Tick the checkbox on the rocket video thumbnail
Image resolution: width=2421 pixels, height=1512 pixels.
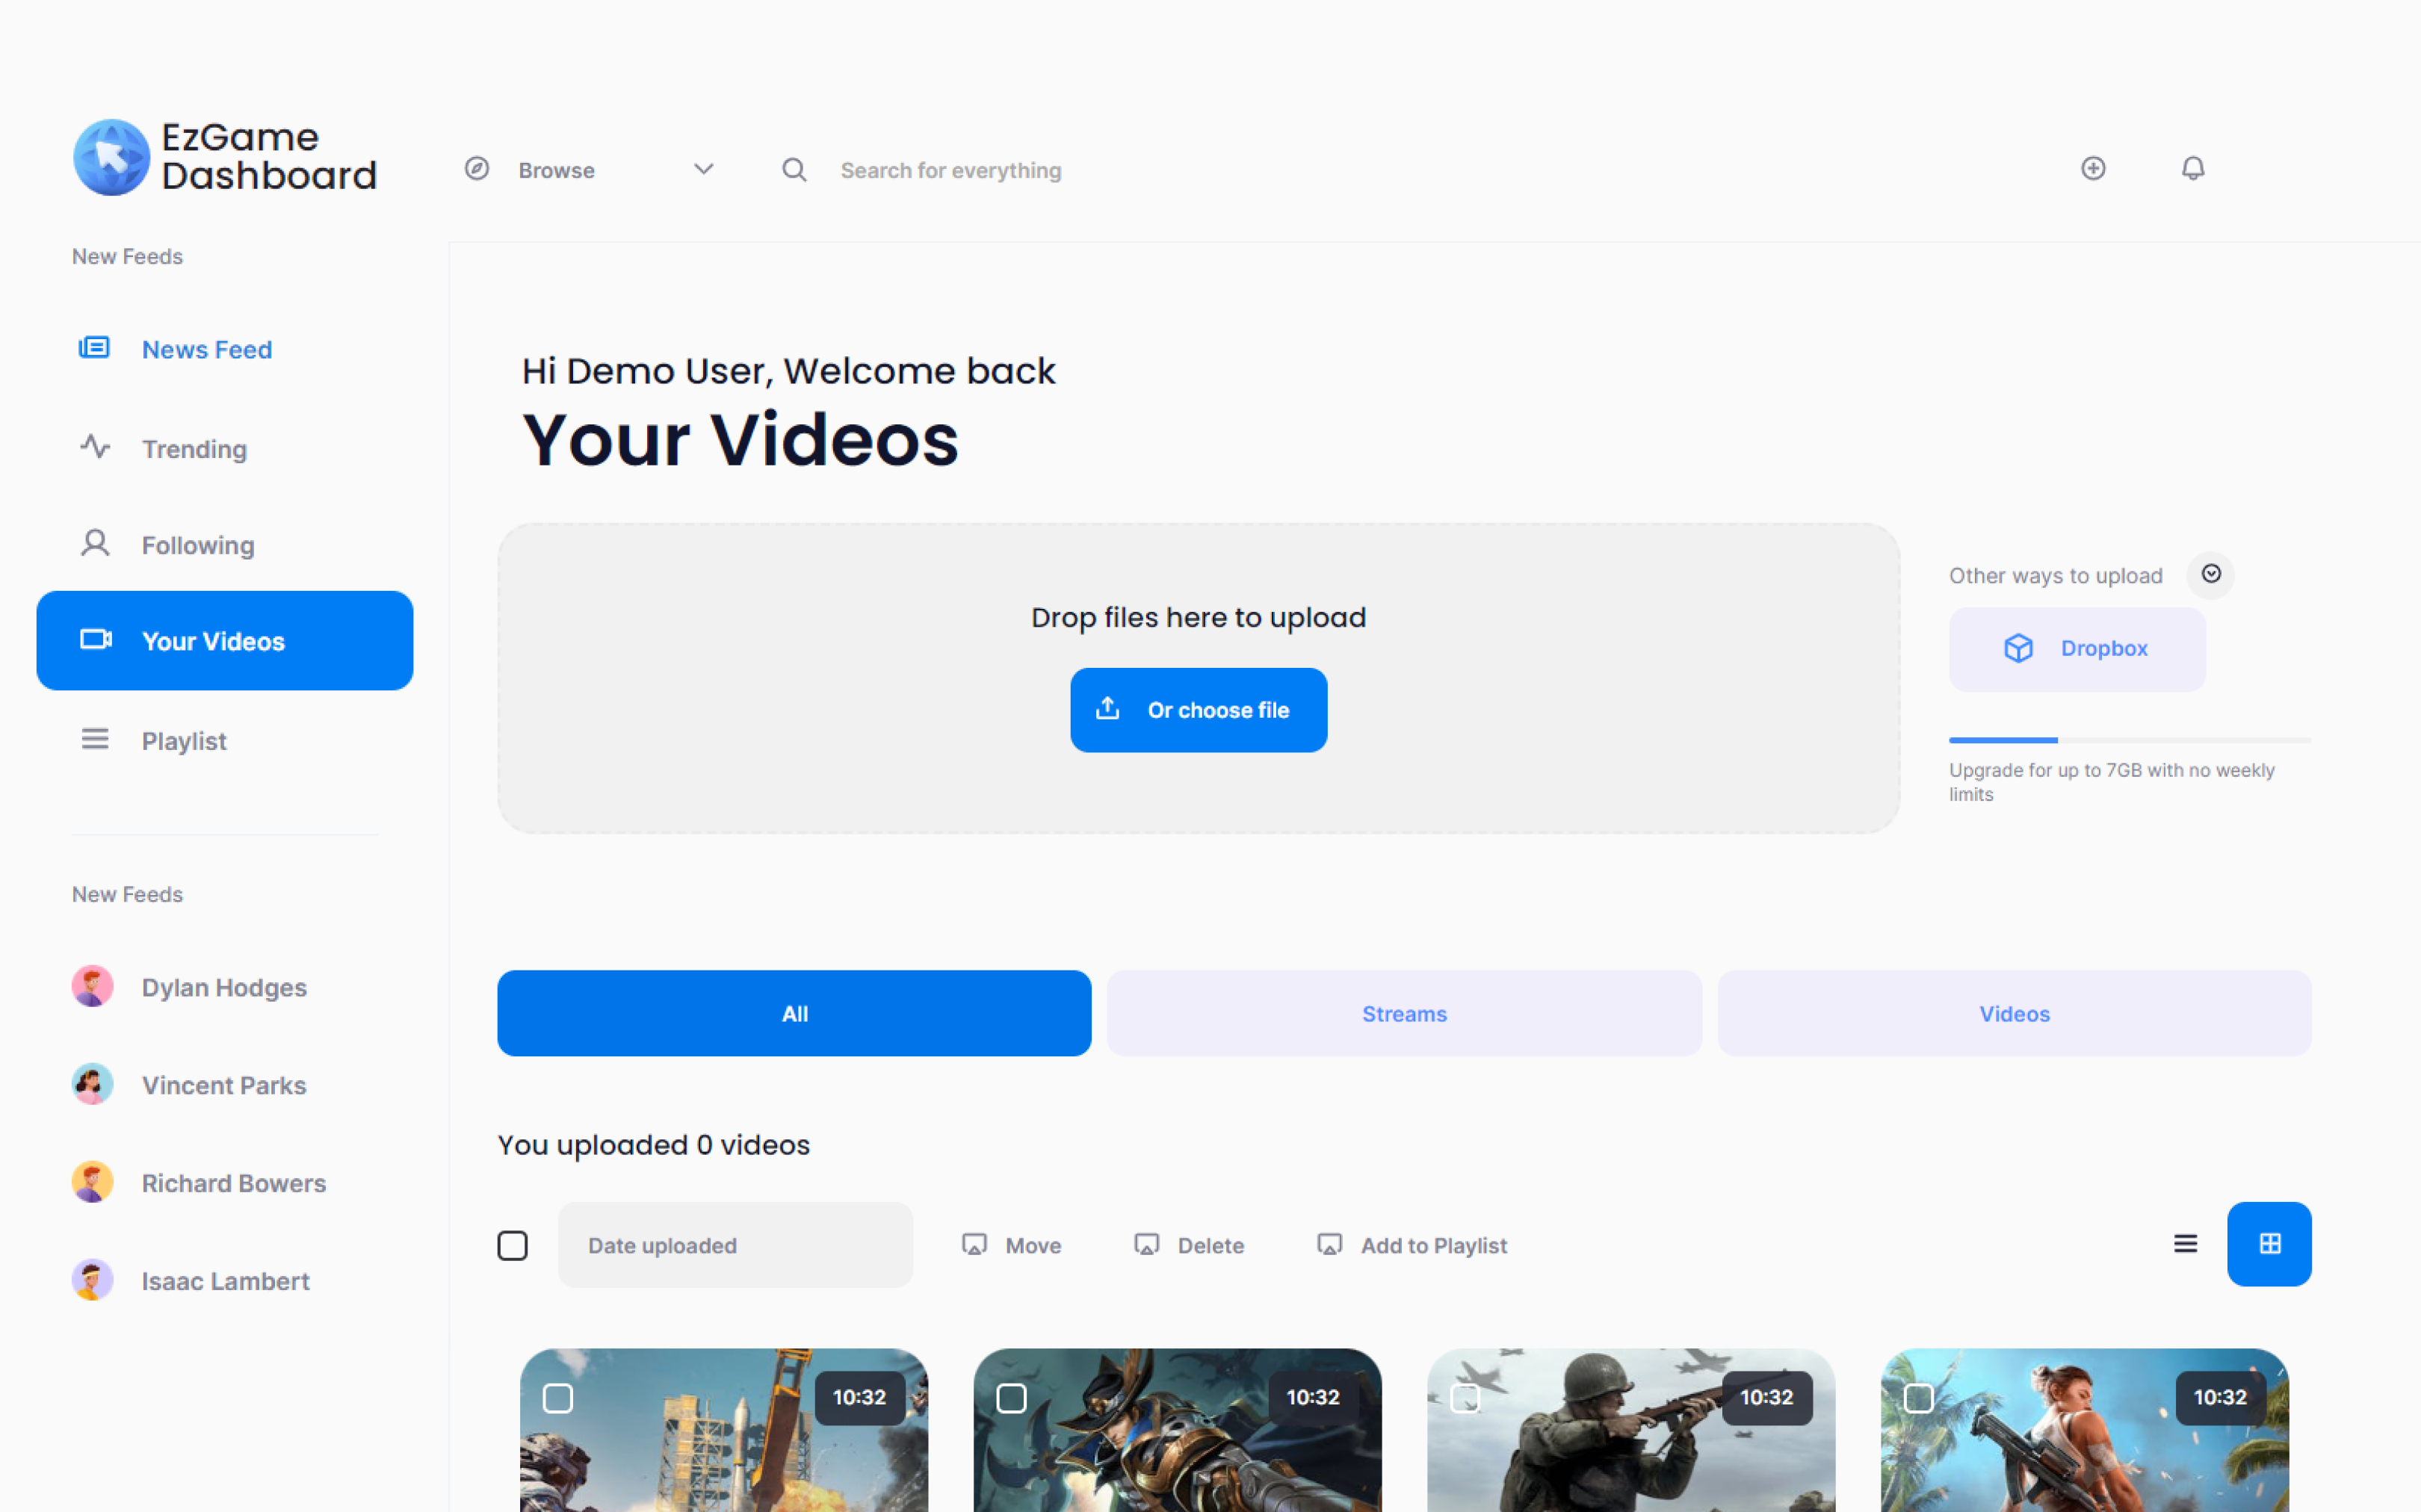coord(558,1399)
